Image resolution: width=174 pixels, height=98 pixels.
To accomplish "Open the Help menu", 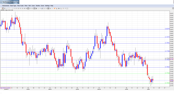I will click(x=52, y=6).
